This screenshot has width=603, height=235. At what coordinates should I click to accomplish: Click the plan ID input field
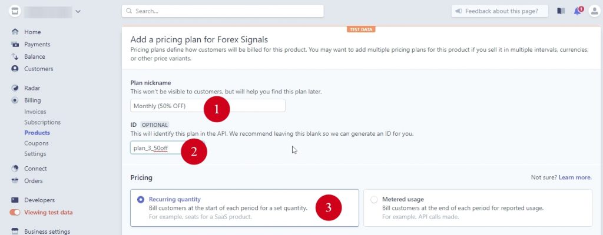(x=153, y=148)
